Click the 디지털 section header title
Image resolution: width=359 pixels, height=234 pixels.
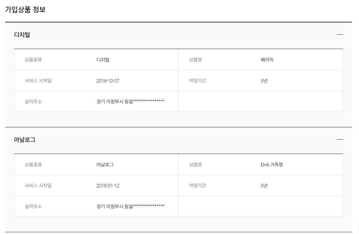[22, 35]
